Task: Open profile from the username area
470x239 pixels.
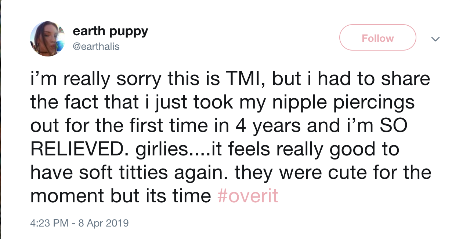Action: pos(96,47)
